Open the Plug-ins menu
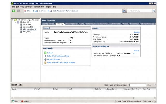This screenshot has height=104, width=166. [x=48, y=7]
